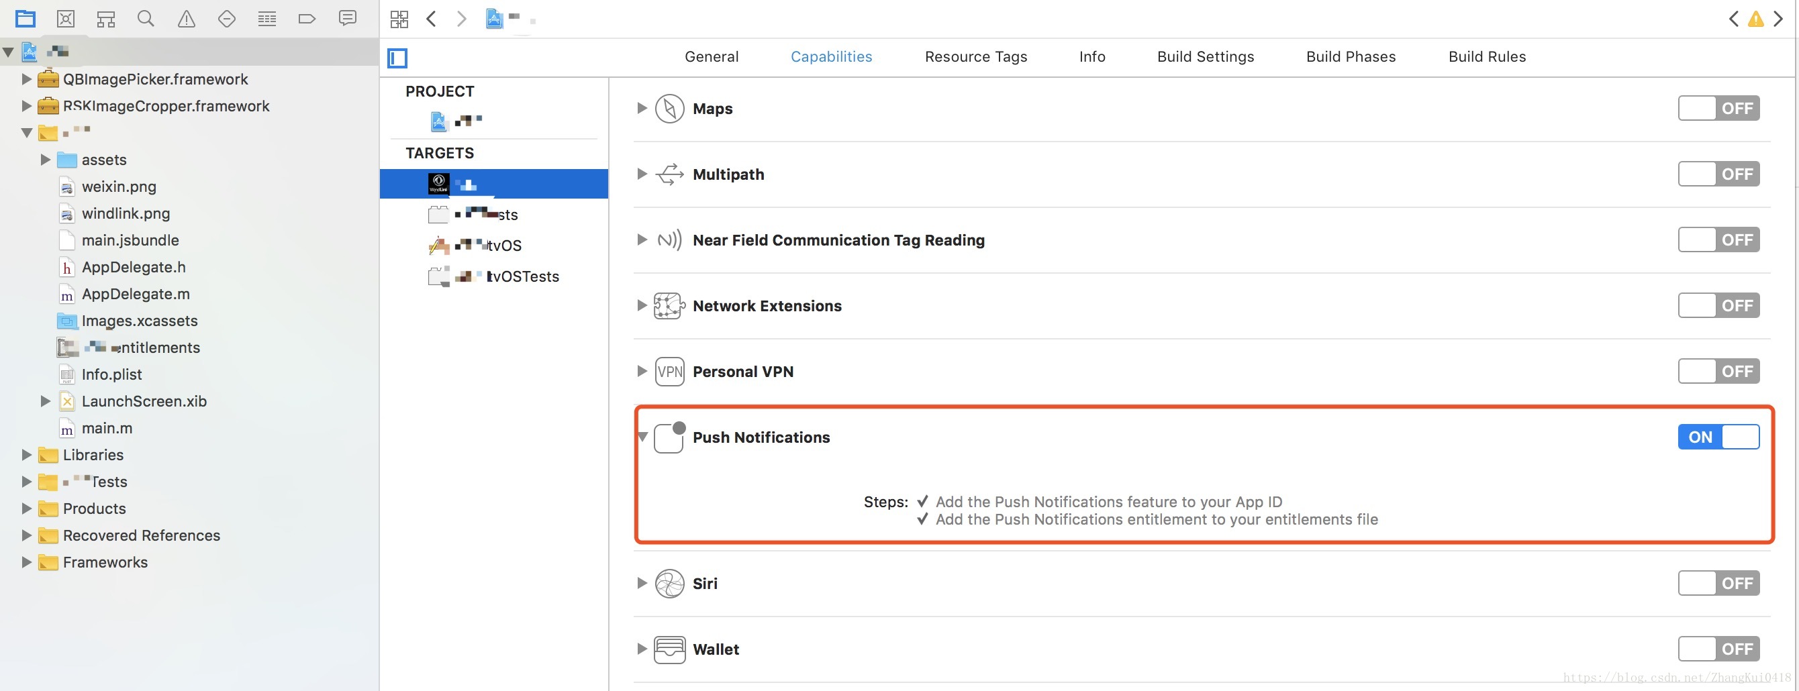Screen dimensions: 1799x691
Task: Select Info.plist in the file navigator
Action: [x=111, y=374]
